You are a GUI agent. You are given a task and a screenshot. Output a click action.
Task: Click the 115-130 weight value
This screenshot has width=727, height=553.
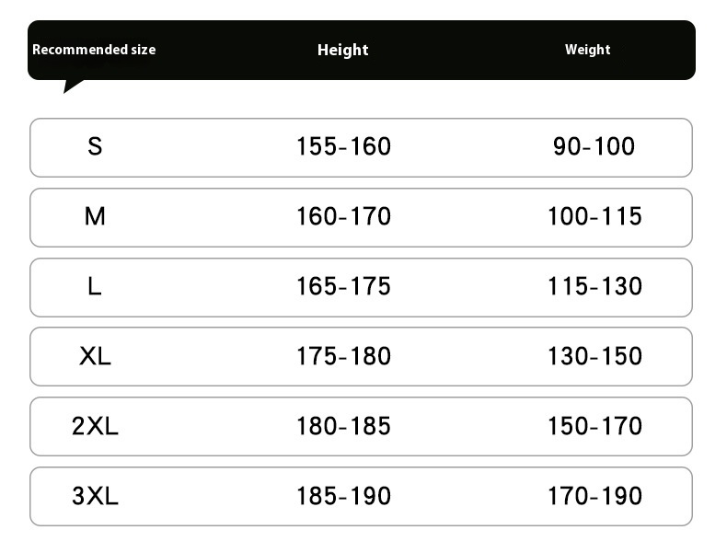click(594, 286)
